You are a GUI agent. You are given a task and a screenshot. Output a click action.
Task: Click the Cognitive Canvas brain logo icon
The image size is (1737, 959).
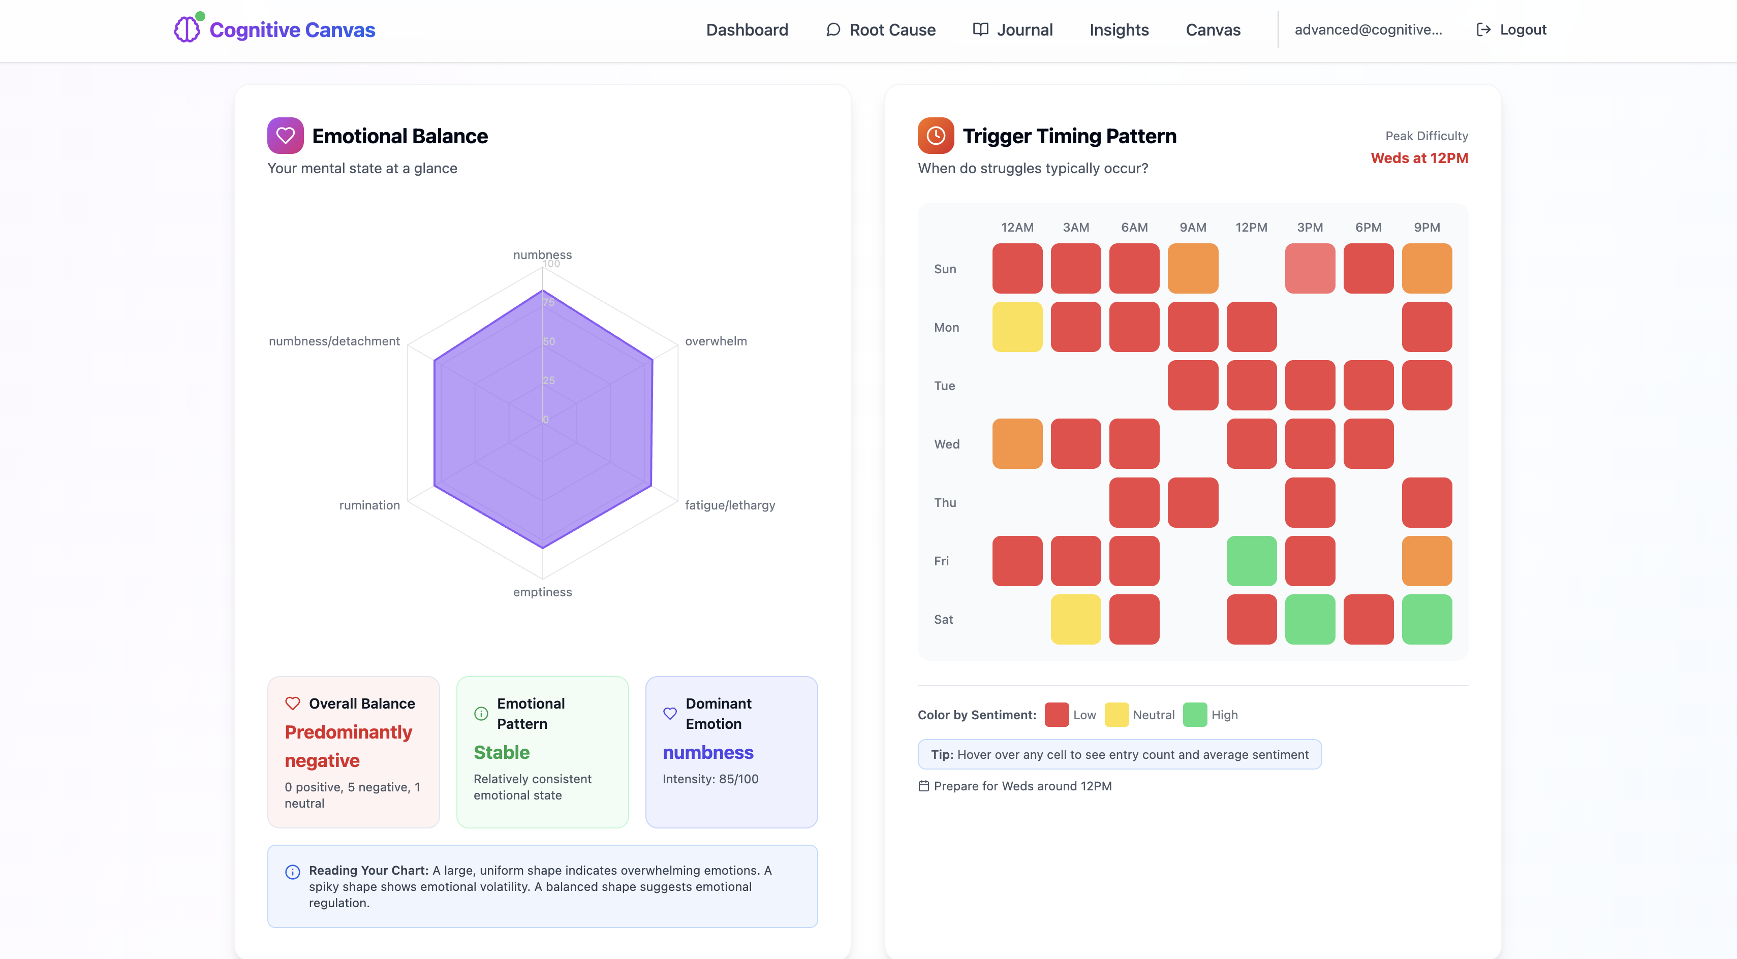[187, 29]
